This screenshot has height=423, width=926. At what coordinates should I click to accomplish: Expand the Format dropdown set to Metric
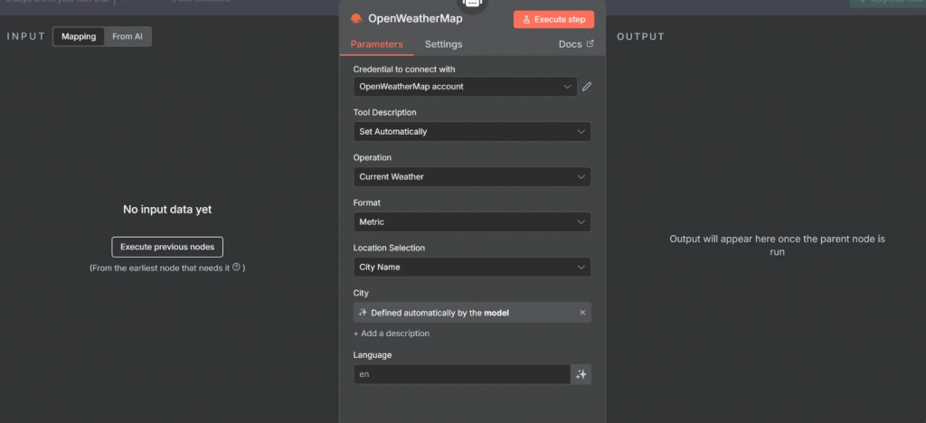[471, 222]
